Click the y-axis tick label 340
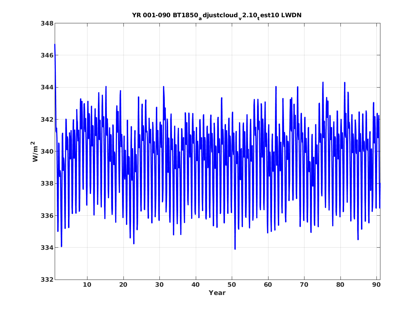This screenshot has height=314, width=420. coord(47,151)
